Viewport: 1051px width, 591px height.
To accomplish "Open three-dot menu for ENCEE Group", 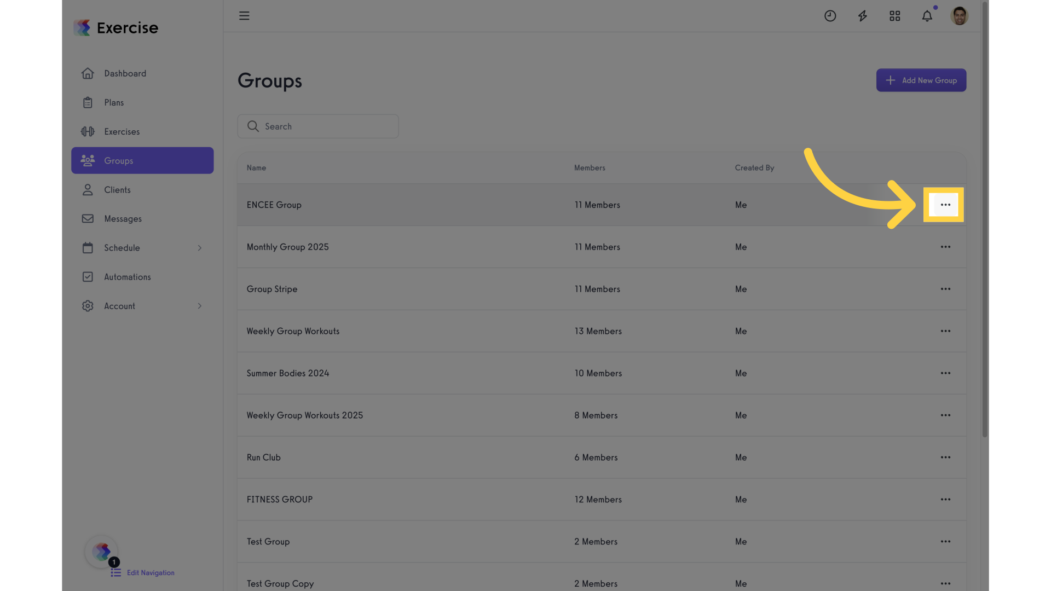I will [x=945, y=205].
